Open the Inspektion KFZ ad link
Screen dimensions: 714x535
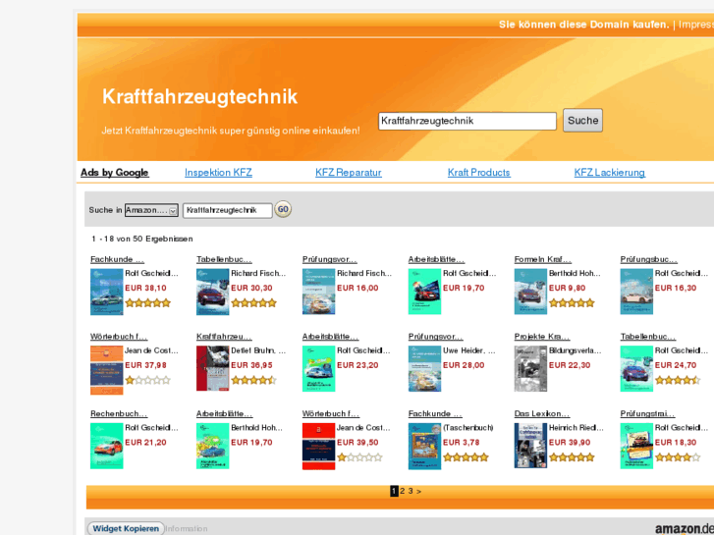click(218, 173)
